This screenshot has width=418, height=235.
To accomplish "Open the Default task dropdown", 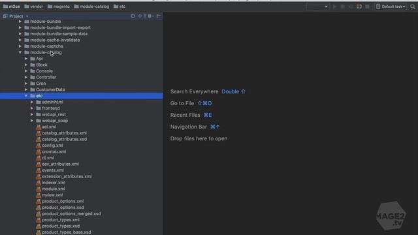I will point(391,7).
